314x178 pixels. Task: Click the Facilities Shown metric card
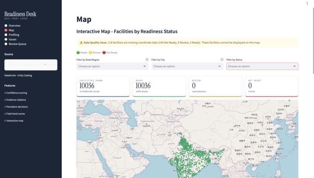point(103,86)
